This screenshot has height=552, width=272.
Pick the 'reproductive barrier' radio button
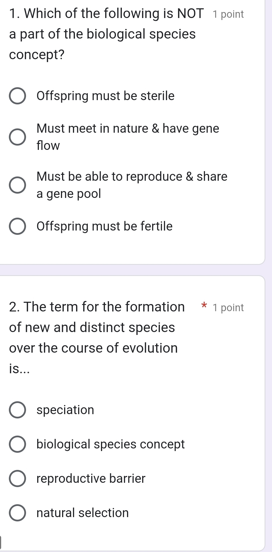(x=17, y=478)
